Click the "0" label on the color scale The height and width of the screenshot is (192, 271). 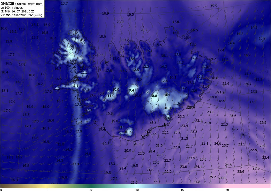pos(1,190)
